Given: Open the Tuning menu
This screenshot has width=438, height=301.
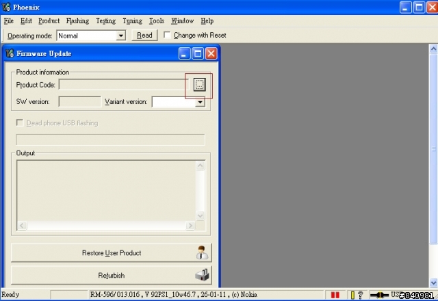Looking at the screenshot, I should point(132,21).
